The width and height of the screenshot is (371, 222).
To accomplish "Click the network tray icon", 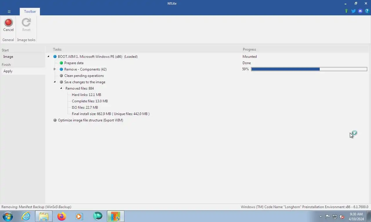I will 335,217.
